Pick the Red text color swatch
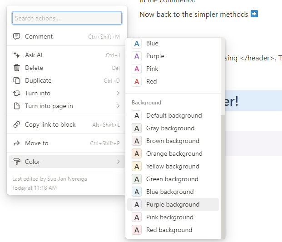This screenshot has height=242, width=282. [137, 82]
